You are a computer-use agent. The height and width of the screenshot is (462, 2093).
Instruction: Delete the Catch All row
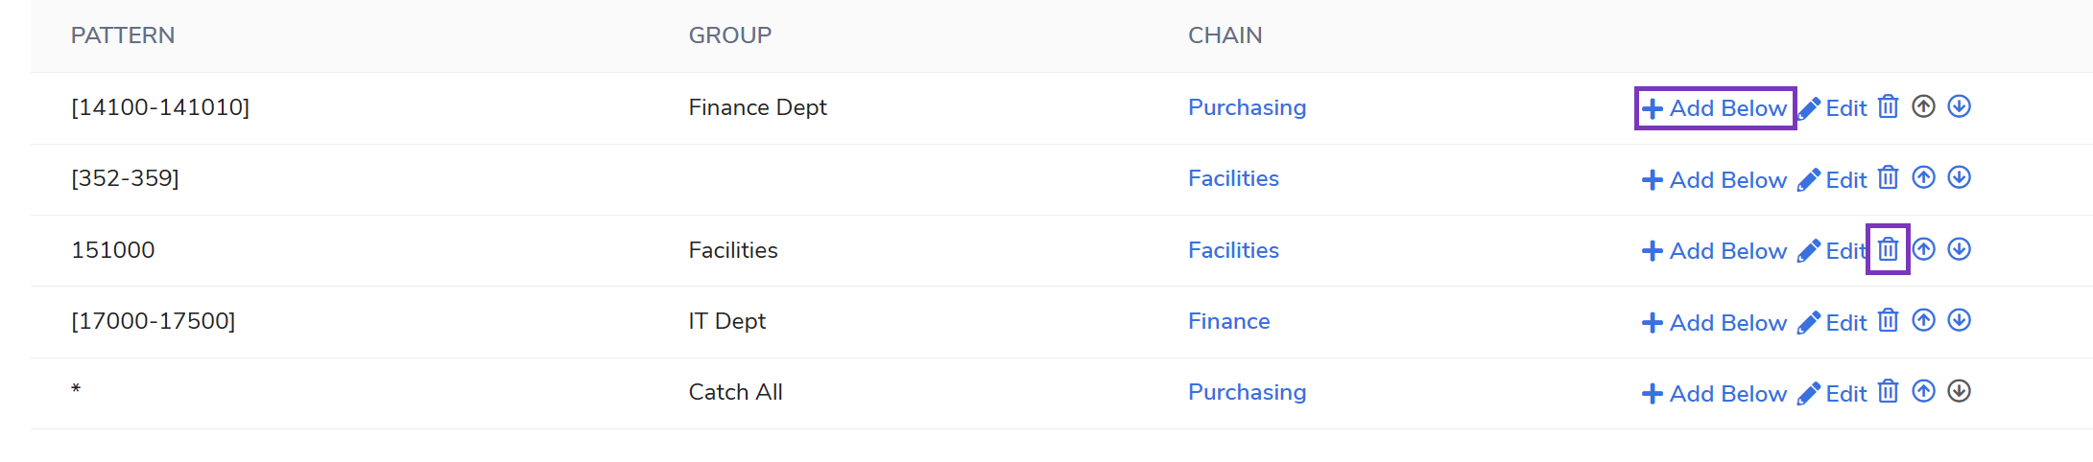point(1888,391)
